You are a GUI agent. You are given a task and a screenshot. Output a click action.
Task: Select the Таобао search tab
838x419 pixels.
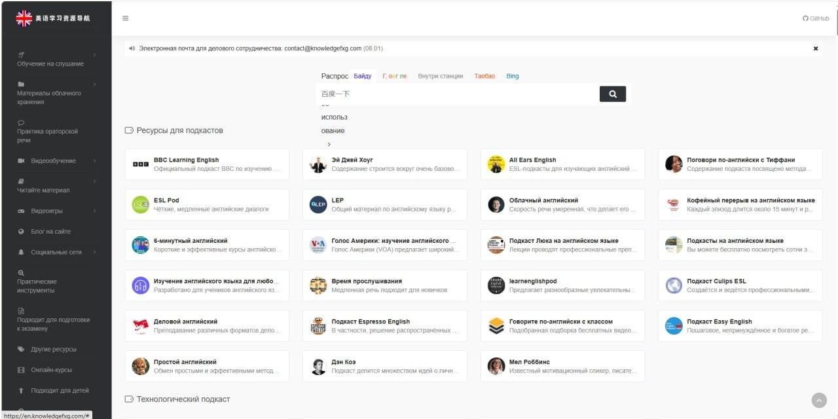pos(484,76)
